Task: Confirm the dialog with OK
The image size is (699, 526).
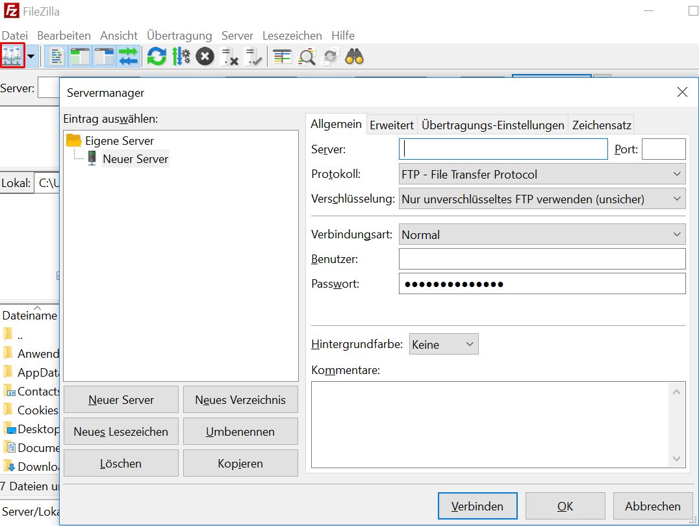Action: point(565,506)
